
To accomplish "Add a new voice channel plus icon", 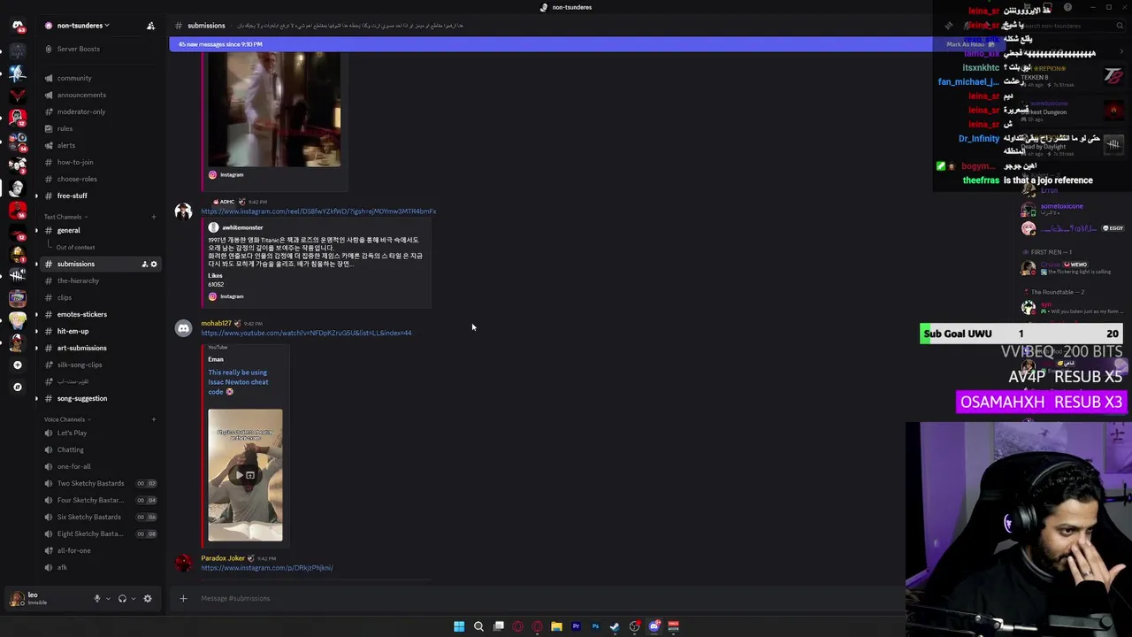I will click(153, 419).
